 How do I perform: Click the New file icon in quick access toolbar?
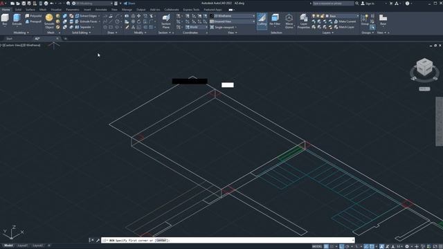tap(12, 3)
